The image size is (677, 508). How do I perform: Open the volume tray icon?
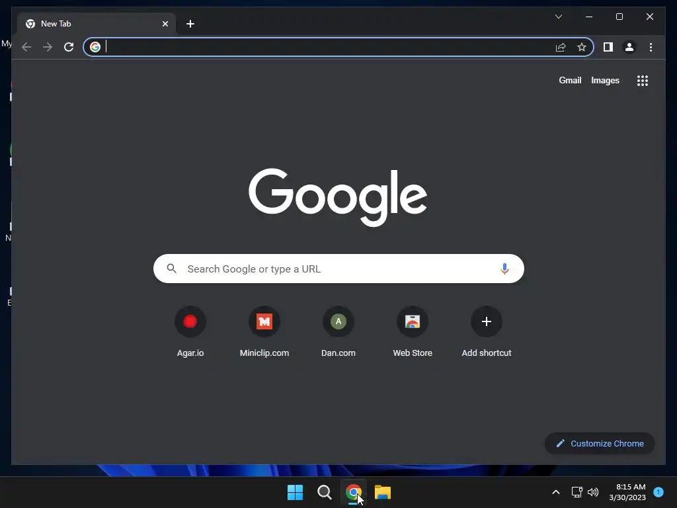(x=593, y=492)
